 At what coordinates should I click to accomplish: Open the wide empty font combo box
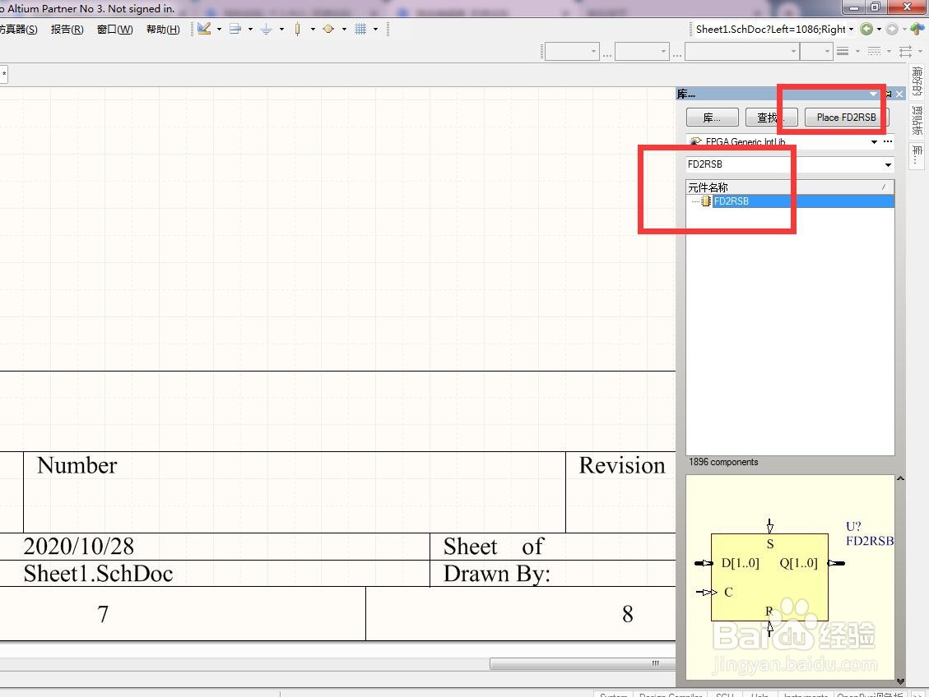pos(741,52)
